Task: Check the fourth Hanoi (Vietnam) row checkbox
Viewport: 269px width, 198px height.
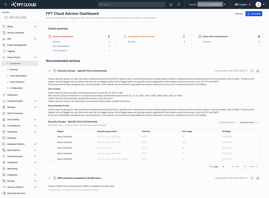Action: (51, 153)
